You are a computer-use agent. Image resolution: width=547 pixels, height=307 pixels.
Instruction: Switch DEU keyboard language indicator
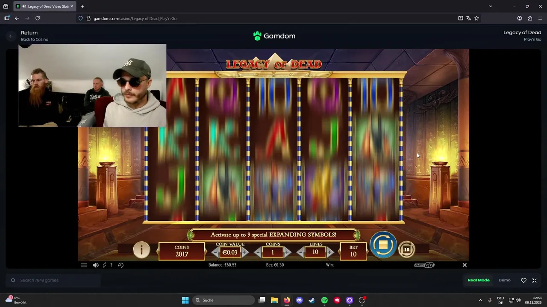pos(500,300)
